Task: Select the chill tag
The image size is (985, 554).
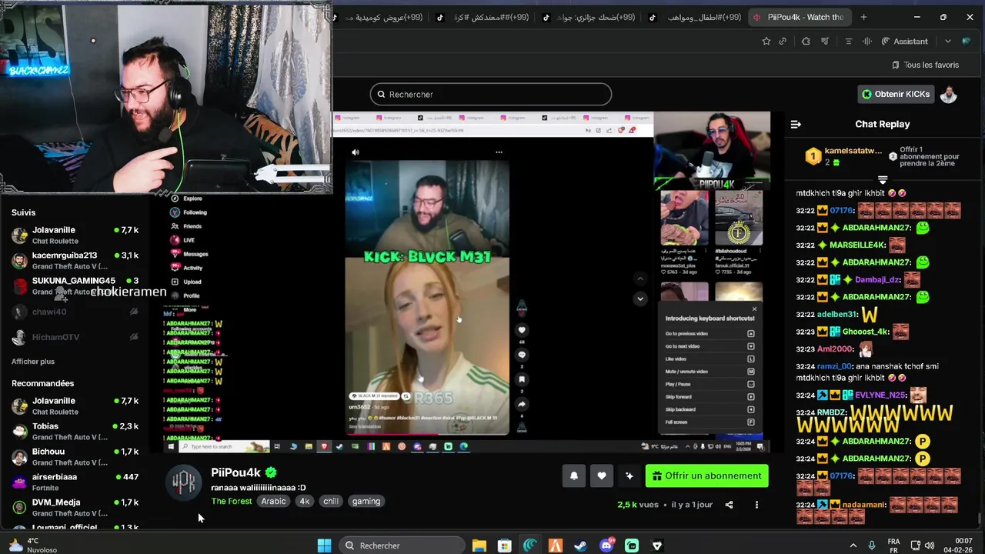Action: click(331, 501)
